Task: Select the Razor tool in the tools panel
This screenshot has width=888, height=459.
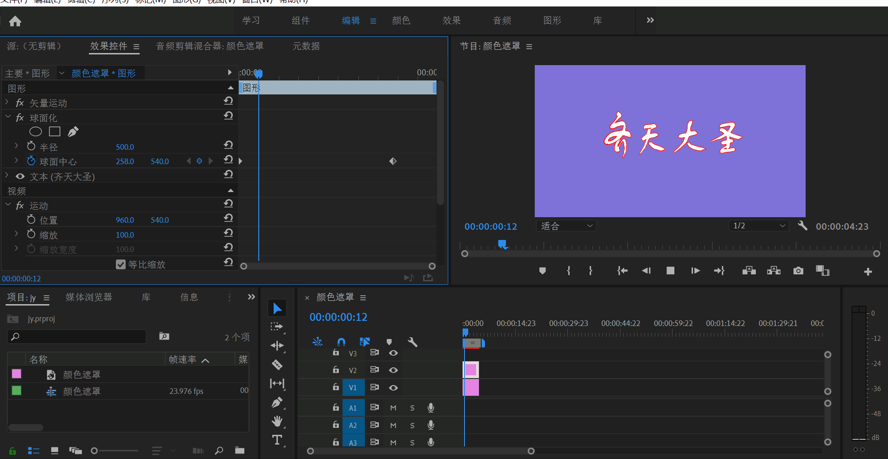Action: pyautogui.click(x=277, y=365)
